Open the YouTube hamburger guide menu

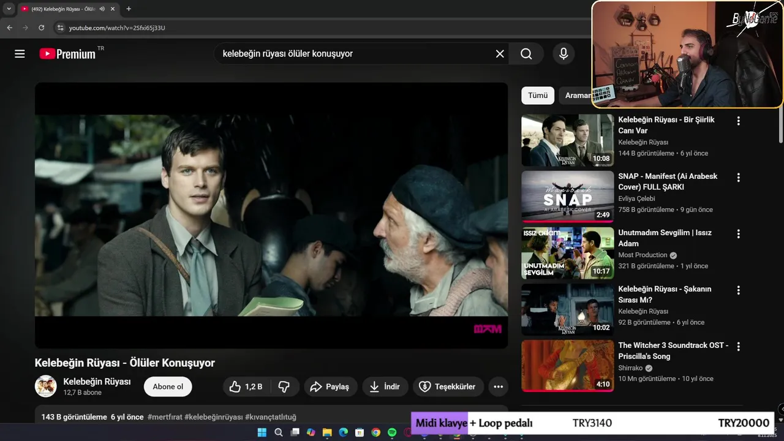coord(20,54)
